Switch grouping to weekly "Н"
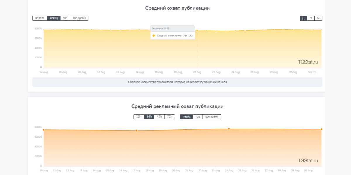This screenshot has height=175, width=351. point(311,18)
